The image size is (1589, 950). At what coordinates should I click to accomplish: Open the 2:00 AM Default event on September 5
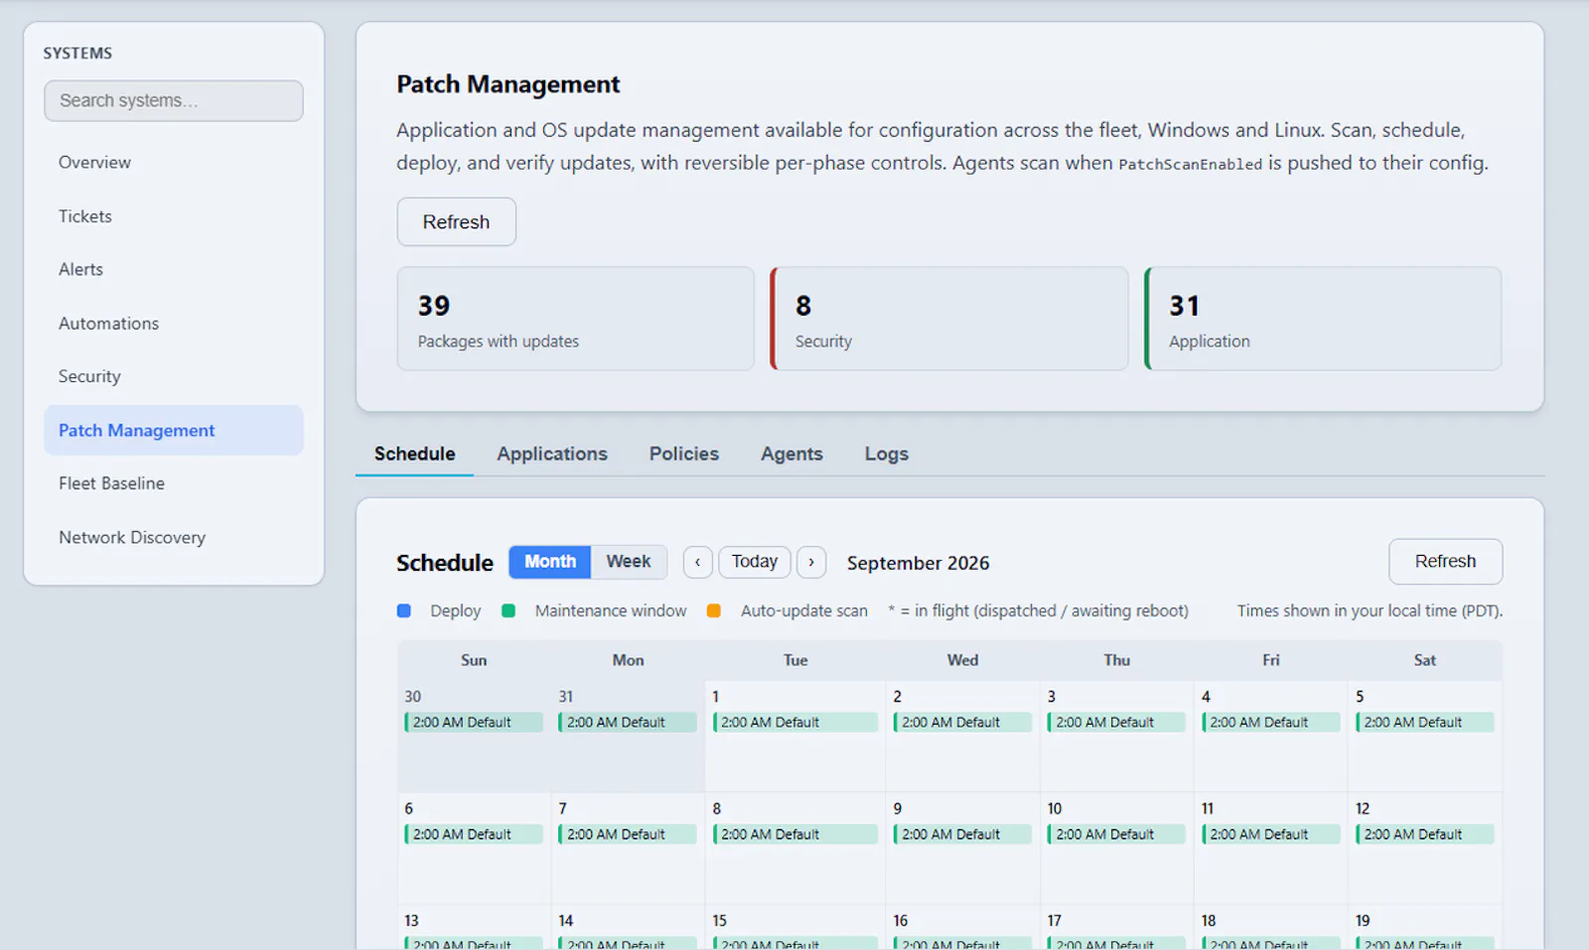1425,723
